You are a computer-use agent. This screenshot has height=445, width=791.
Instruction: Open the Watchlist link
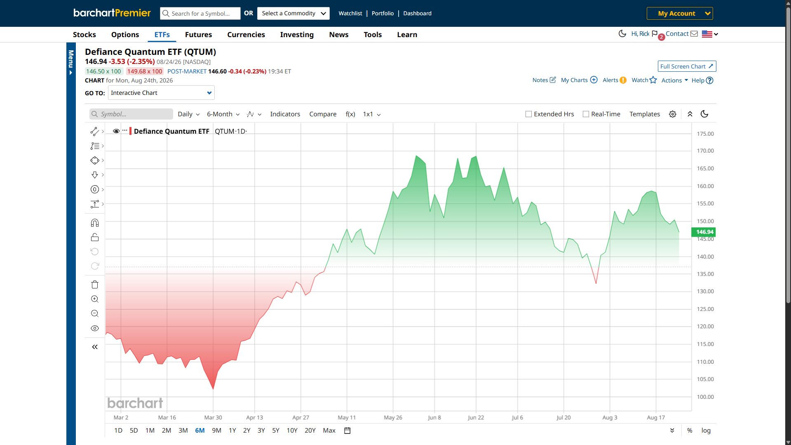point(350,13)
